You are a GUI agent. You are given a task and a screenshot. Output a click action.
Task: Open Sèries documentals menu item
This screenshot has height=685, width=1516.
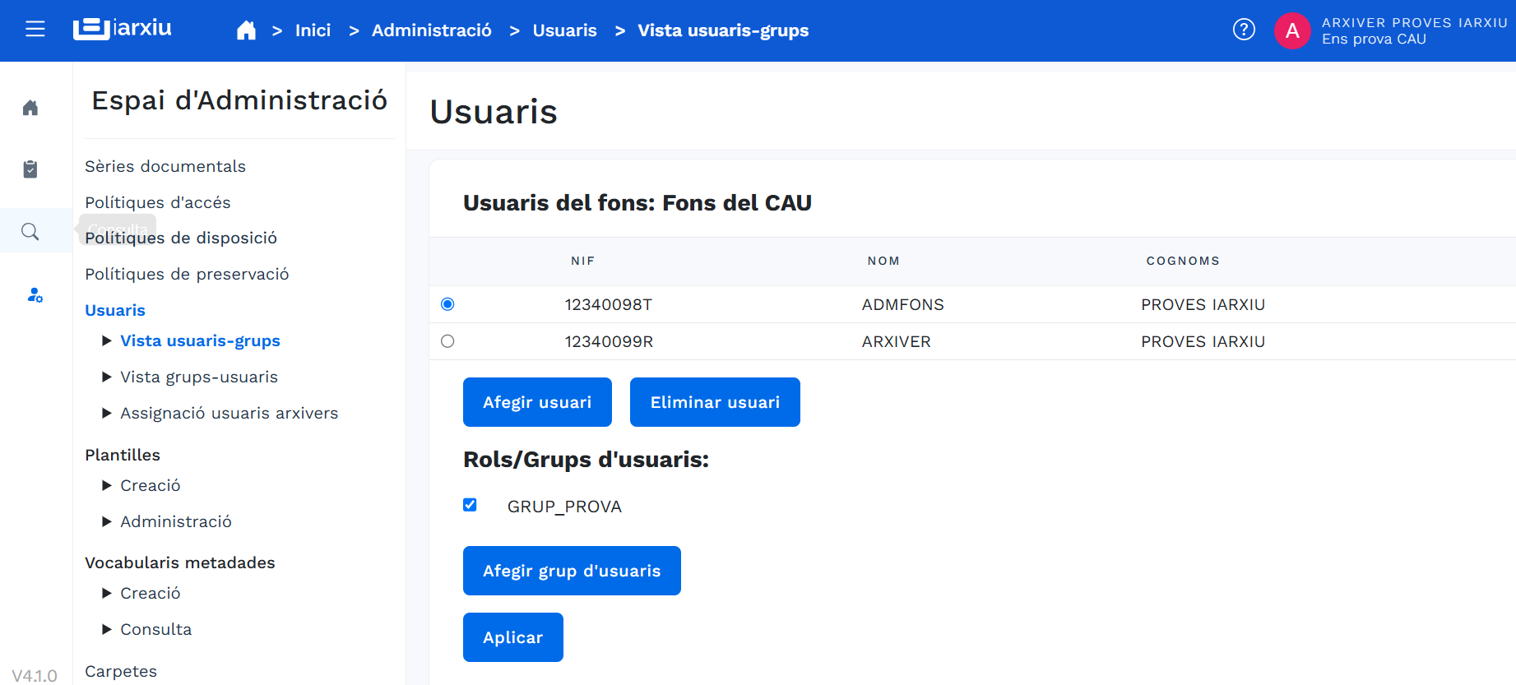(165, 166)
